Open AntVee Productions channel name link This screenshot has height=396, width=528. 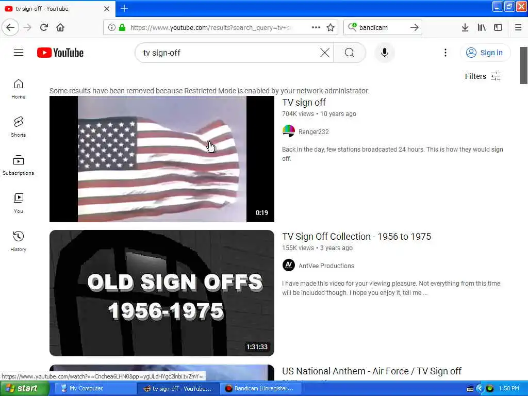326,266
